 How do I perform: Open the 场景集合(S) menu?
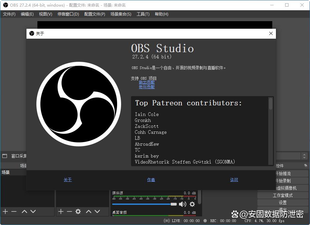tap(121, 14)
